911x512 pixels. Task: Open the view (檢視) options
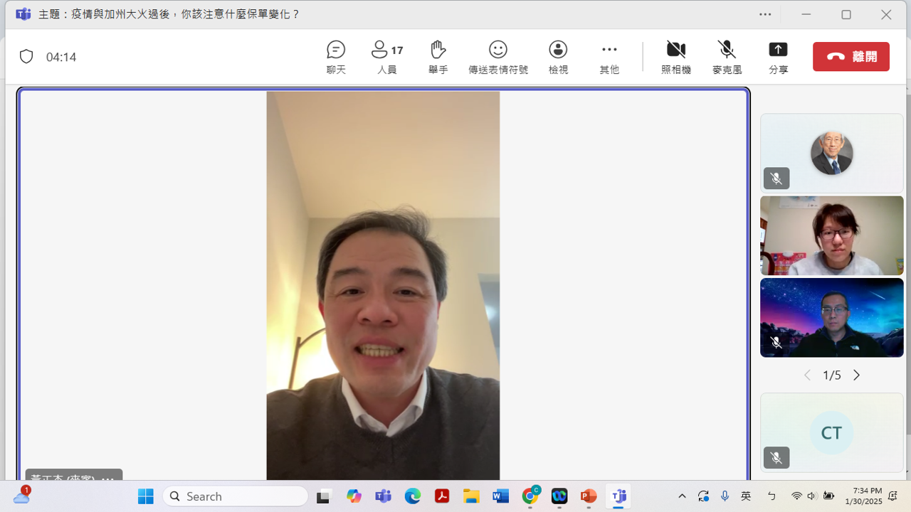pos(558,57)
